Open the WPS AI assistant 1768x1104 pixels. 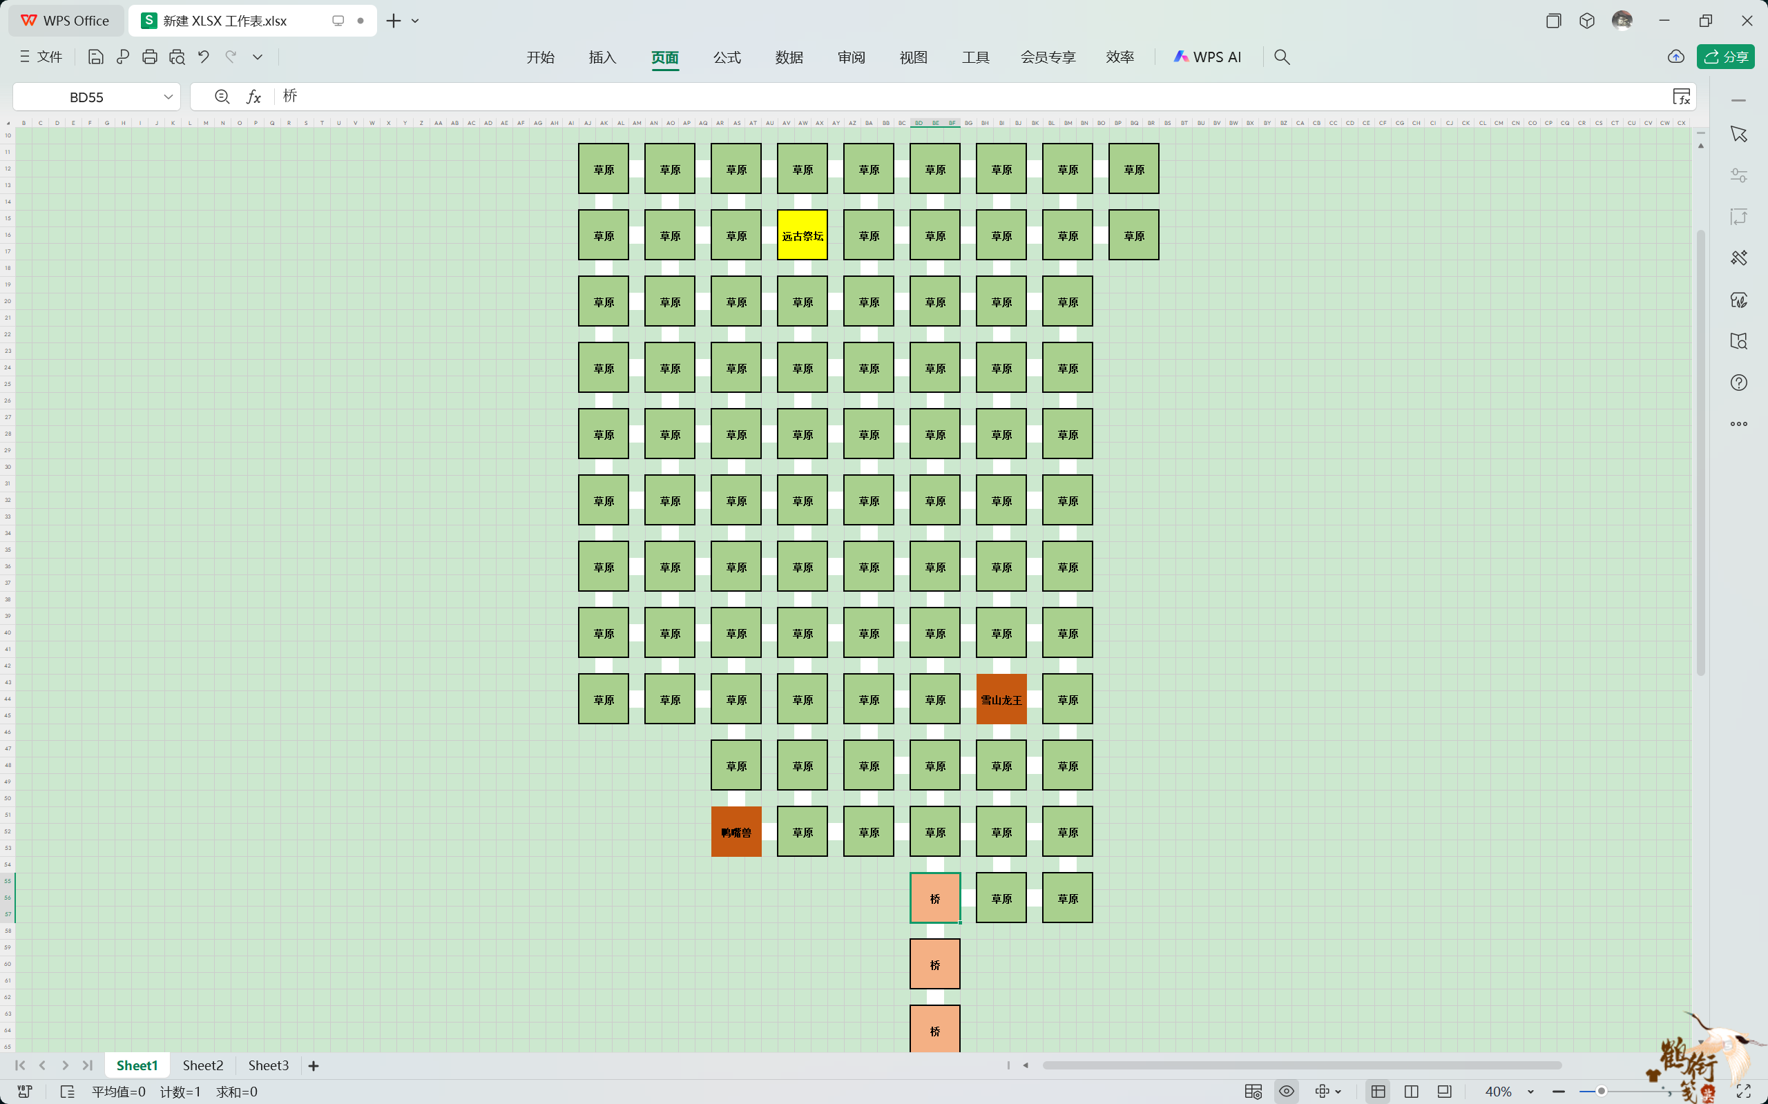pos(1207,57)
